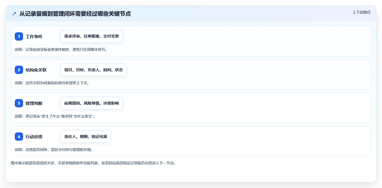Click the note 记录应由实际业务事件触发
The height and width of the screenshot is (188, 382).
[61, 50]
